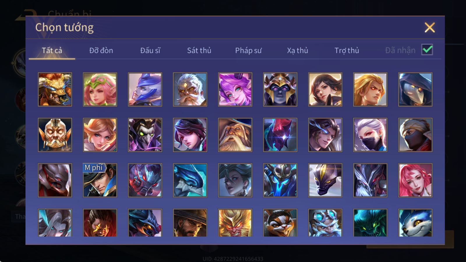Switch to the 'Đỡ đòn' tab
466x262 pixels.
[101, 50]
